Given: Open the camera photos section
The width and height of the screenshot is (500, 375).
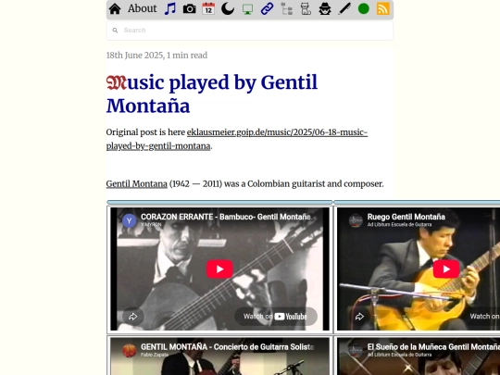Looking at the screenshot, I should 190,9.
